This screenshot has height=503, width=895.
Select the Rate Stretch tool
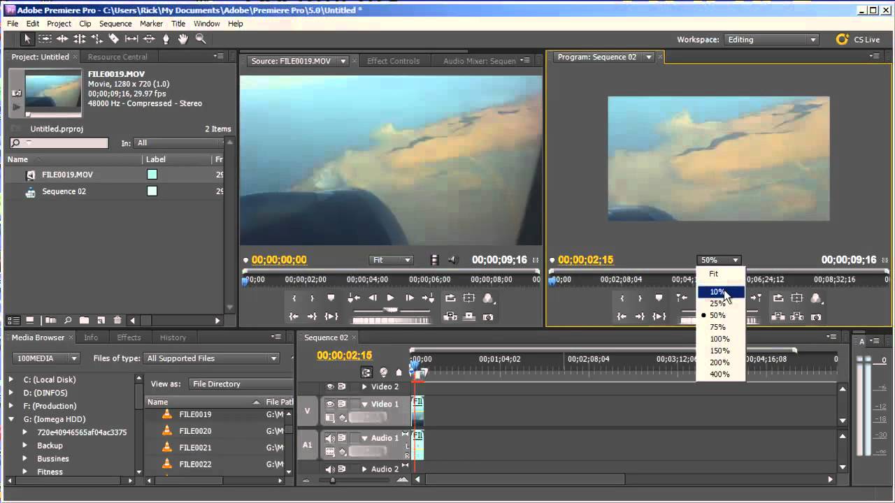click(96, 40)
